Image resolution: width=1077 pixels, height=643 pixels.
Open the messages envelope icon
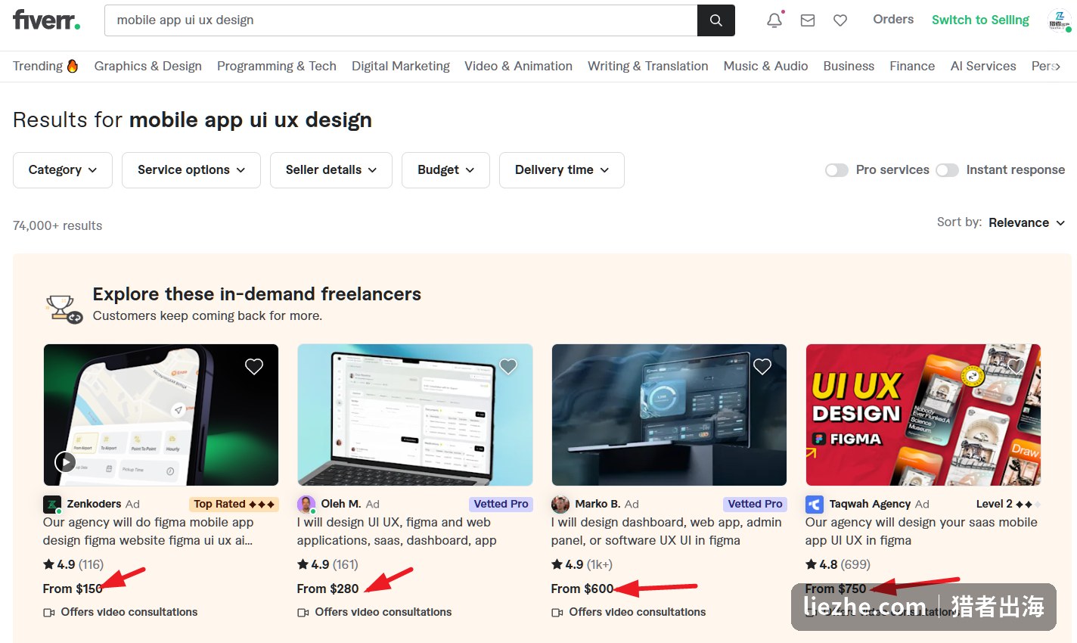808,20
